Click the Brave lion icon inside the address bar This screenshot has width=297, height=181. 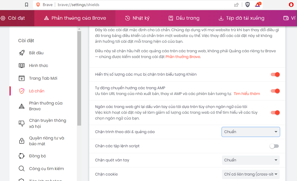click(x=38, y=5)
